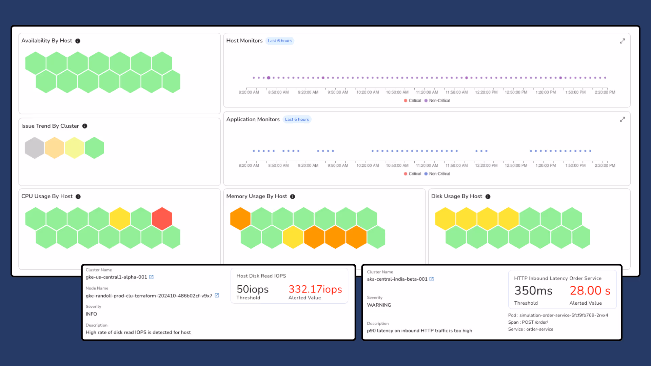This screenshot has height=366, width=651.
Task: Expand the Host Monitors panel
Action: point(623,41)
